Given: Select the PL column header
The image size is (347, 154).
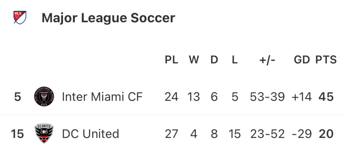Looking at the screenshot, I should (171, 60).
